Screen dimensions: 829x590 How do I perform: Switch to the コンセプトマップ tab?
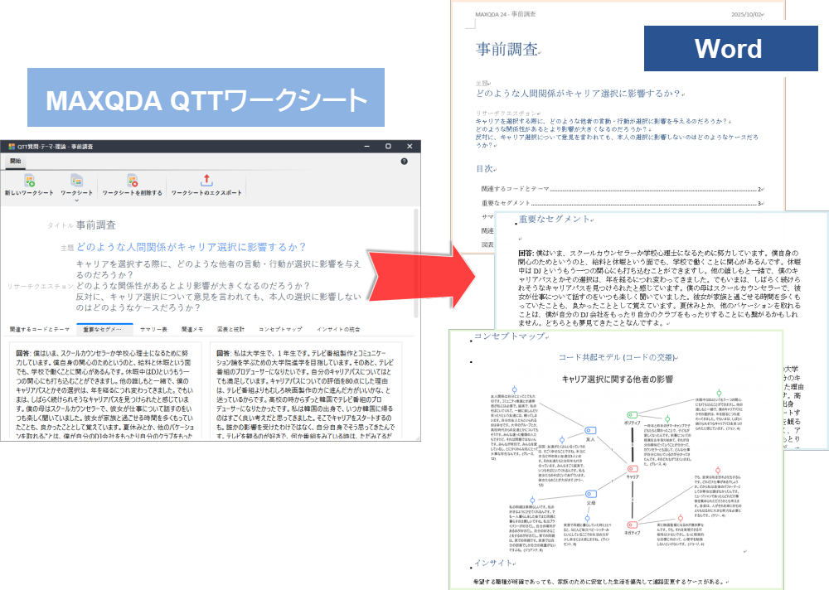(281, 329)
